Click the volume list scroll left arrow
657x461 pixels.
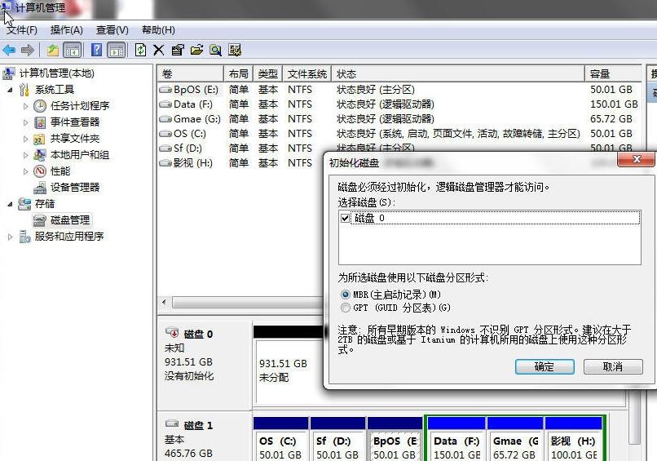tap(164, 302)
